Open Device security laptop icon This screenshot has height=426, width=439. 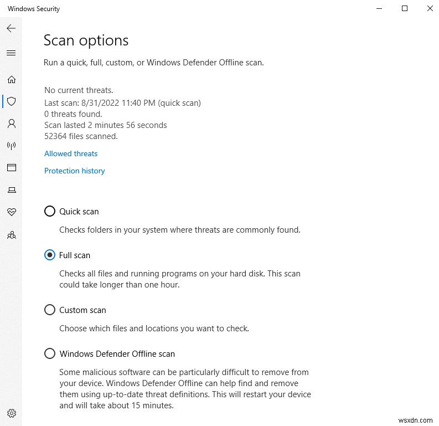(11, 190)
